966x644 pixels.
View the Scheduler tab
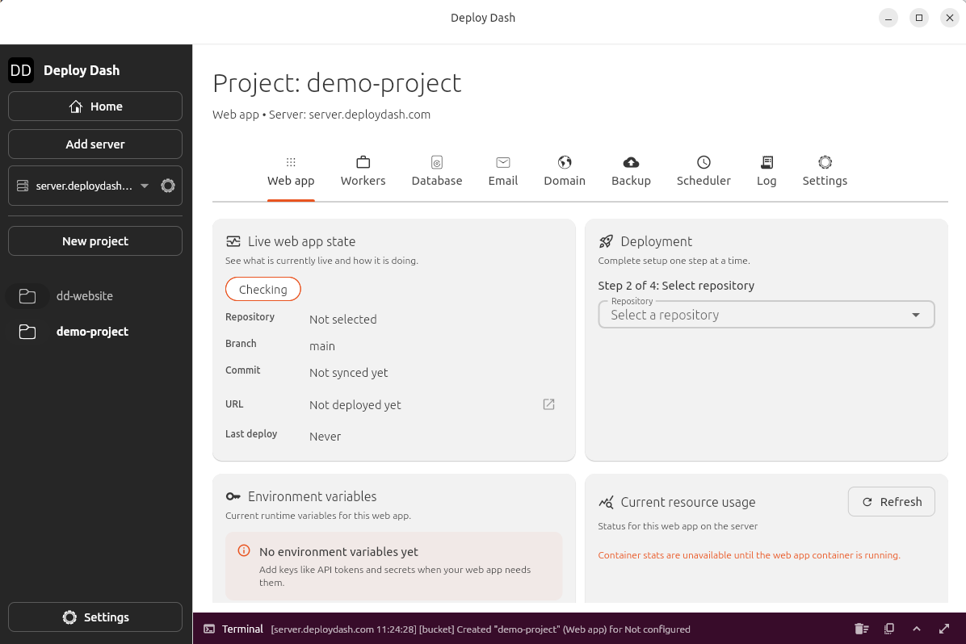(x=703, y=171)
